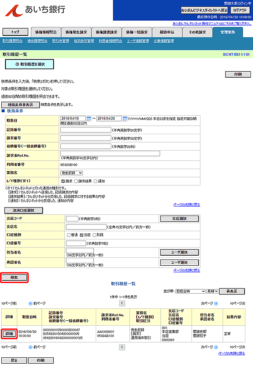253x367 pixels.
Task: Open sort order dropdown 昇順
Action: (212, 291)
